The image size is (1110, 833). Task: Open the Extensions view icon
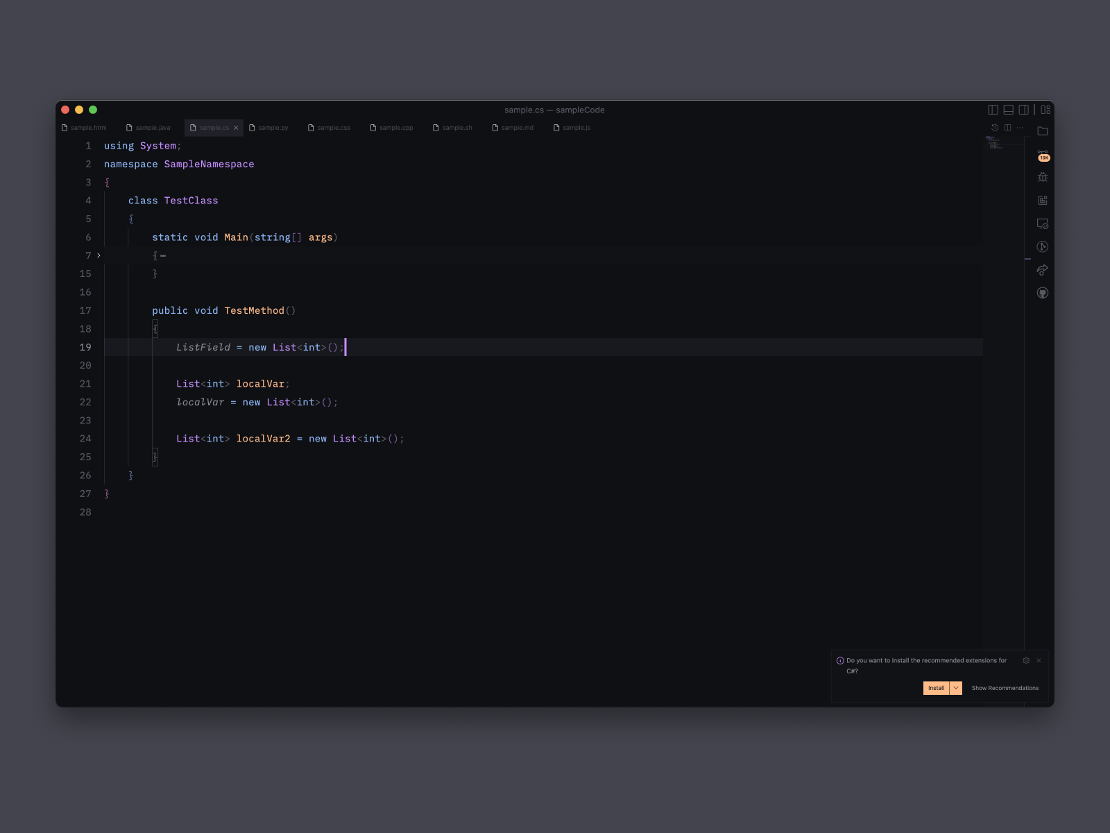coord(1043,201)
